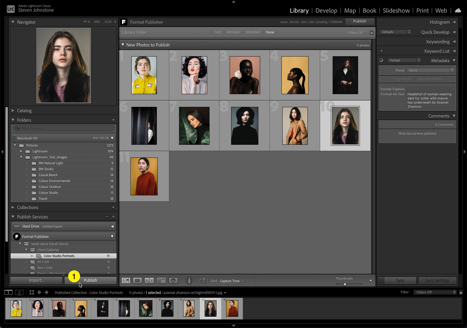Toggle the Library Filter lock icon

click(371, 32)
